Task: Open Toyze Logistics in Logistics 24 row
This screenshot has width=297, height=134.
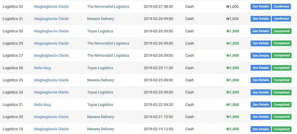Action: pos(100,92)
